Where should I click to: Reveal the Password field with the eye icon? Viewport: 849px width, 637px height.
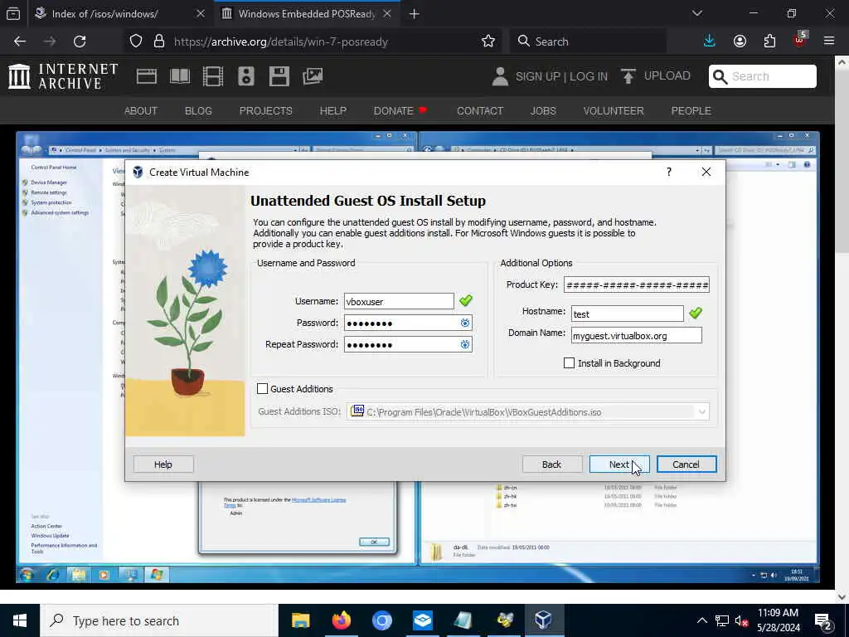click(464, 323)
